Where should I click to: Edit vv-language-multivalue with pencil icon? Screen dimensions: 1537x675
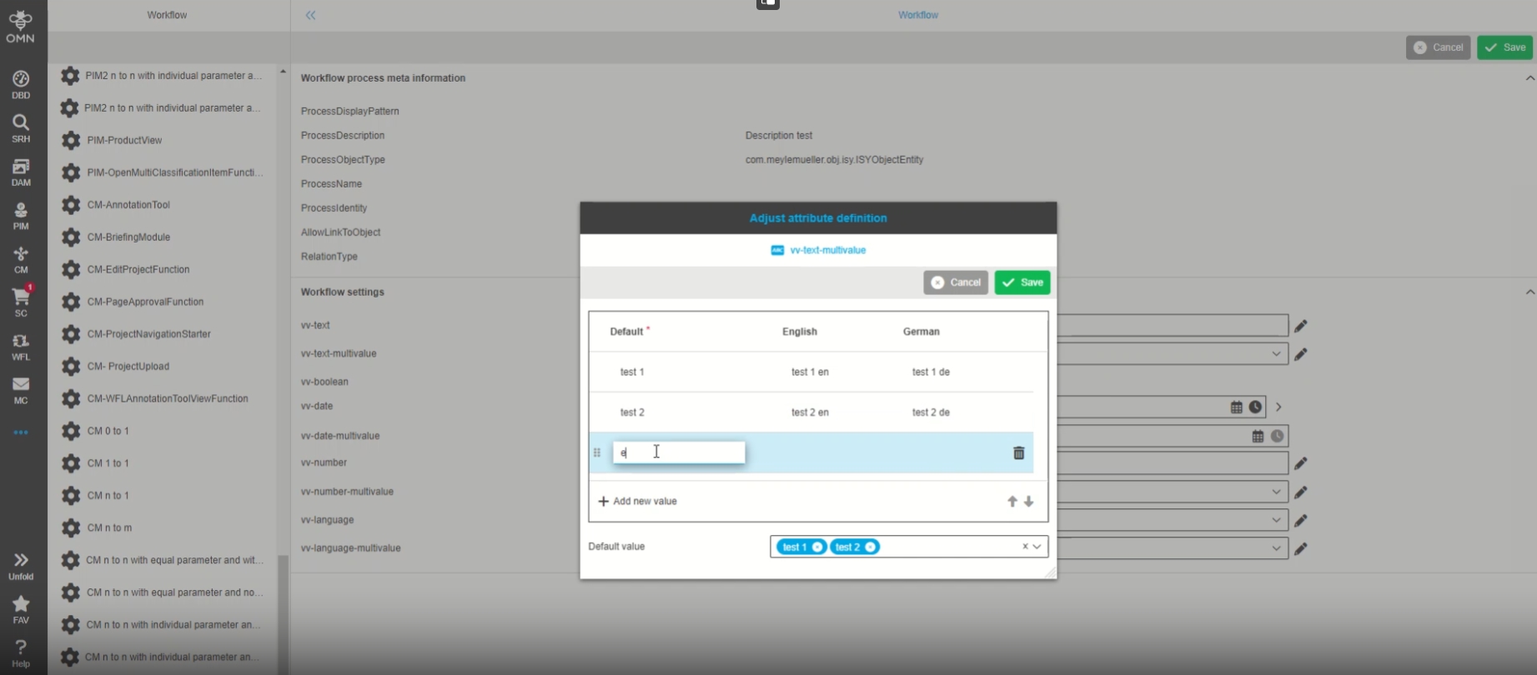tap(1300, 549)
